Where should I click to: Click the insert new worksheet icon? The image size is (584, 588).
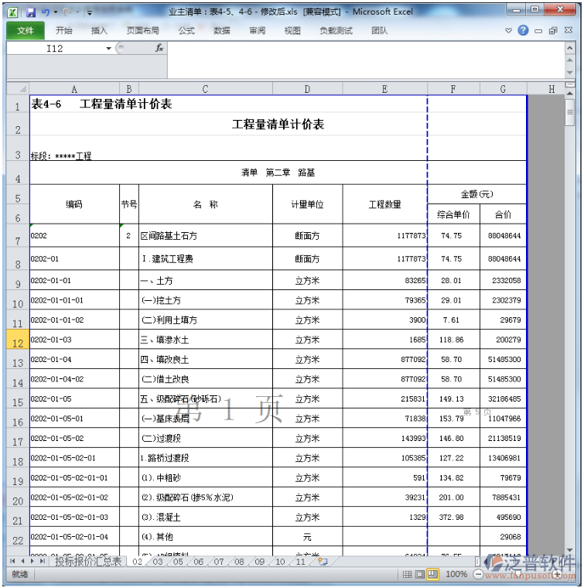tap(322, 561)
